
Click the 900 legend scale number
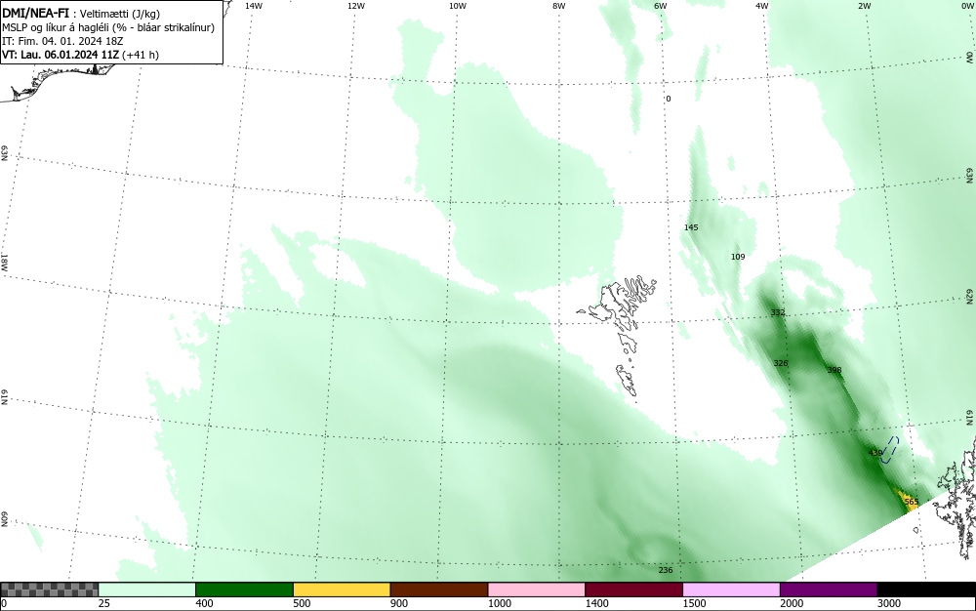(399, 603)
